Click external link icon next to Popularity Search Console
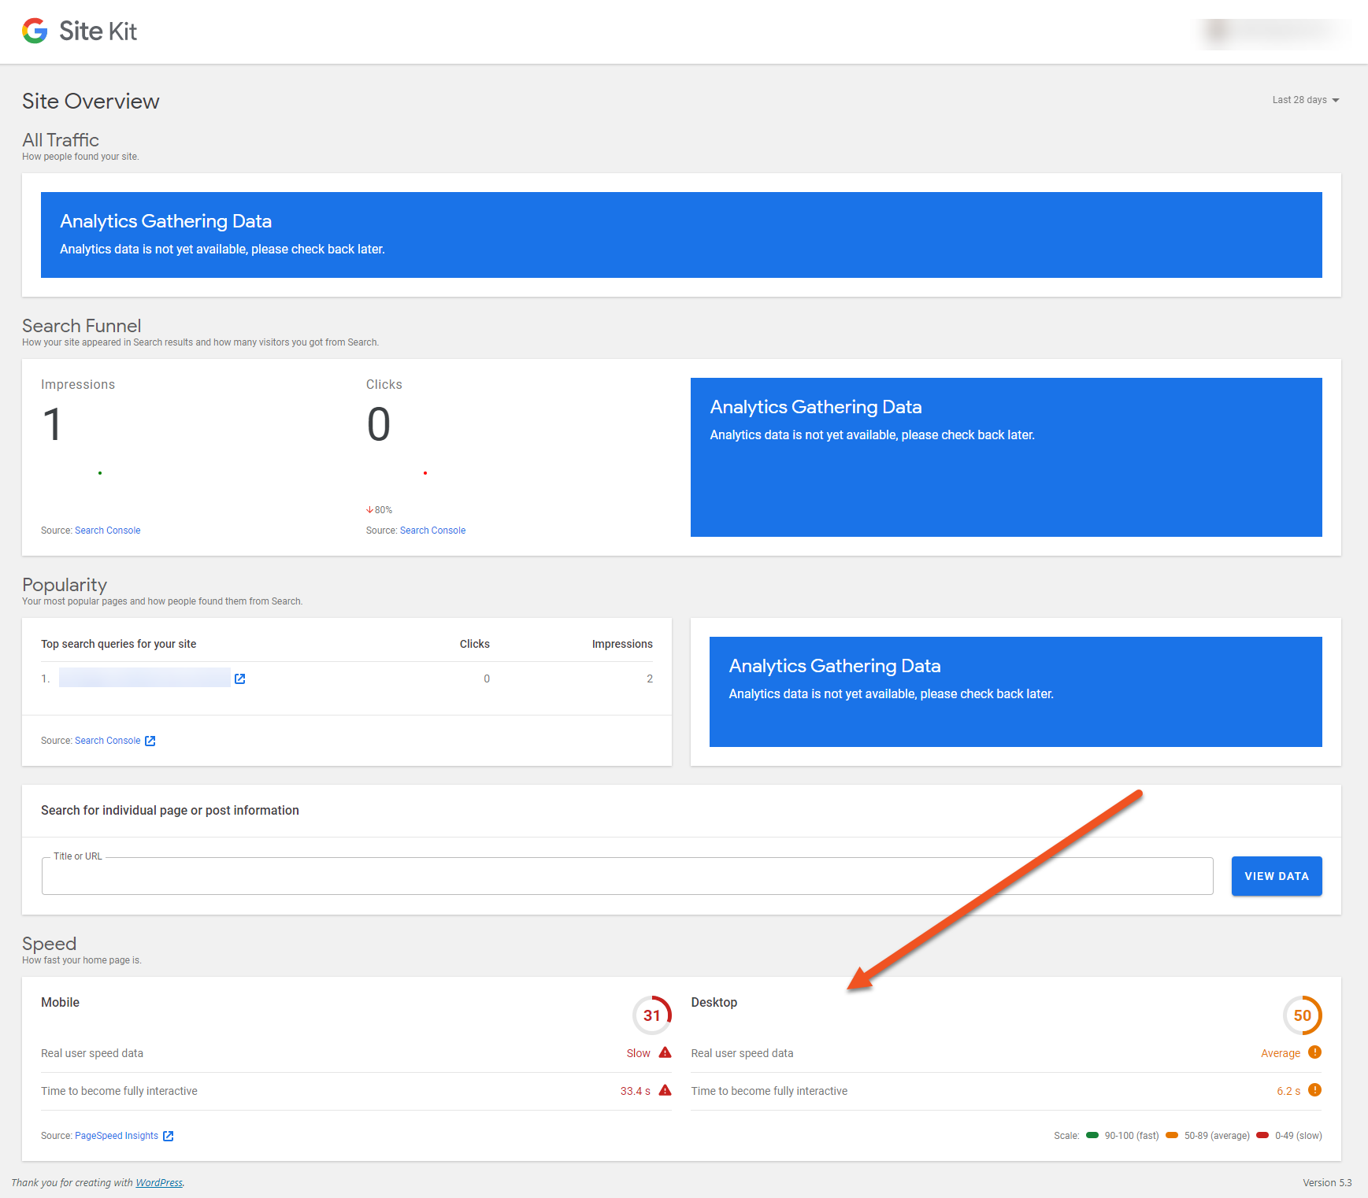 click(150, 741)
